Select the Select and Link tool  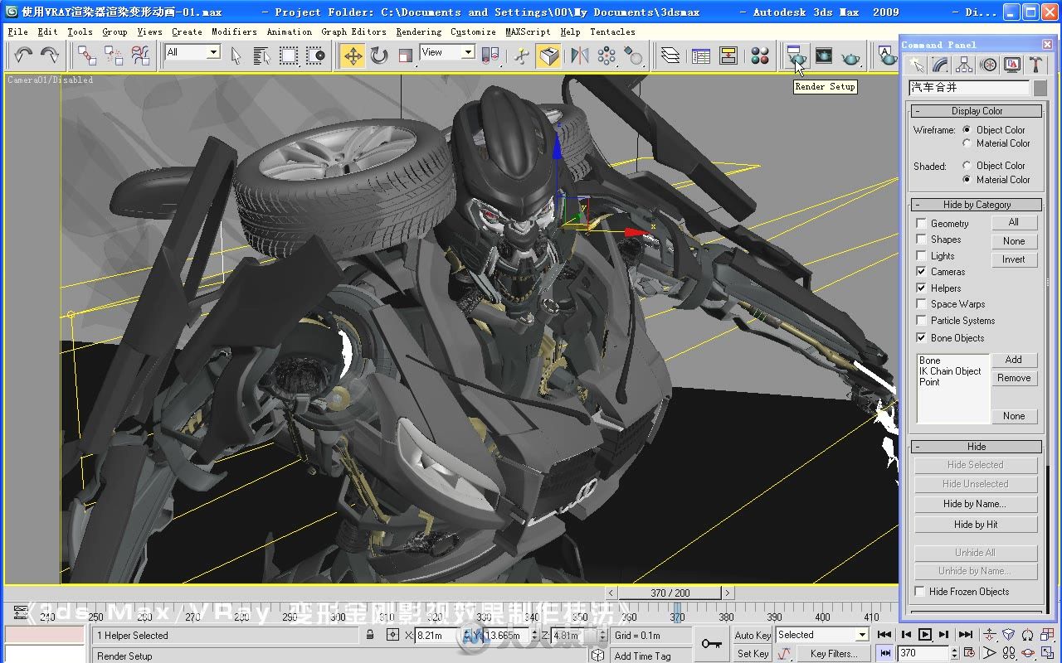point(86,56)
